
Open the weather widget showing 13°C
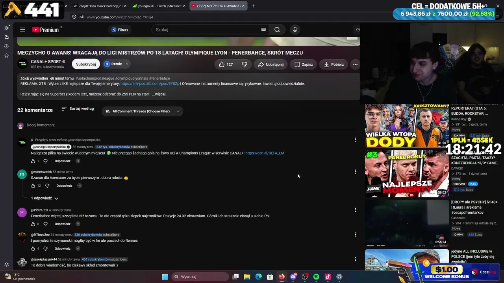pos(20,277)
